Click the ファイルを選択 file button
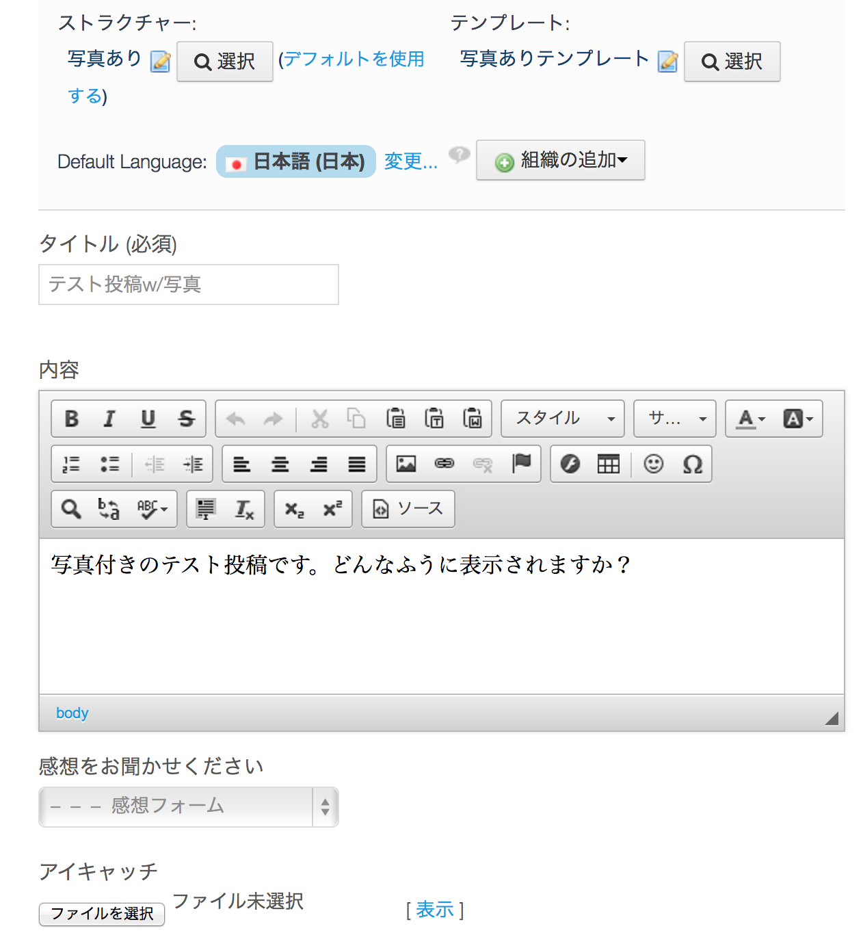Screen dimensions: 863x948 pos(102,914)
